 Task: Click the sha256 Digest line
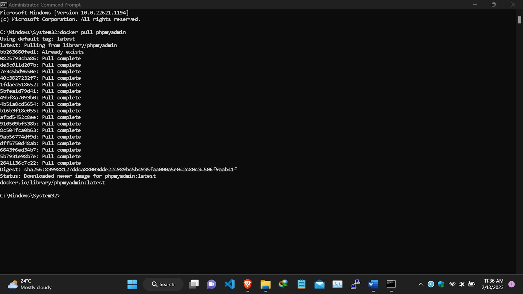click(x=118, y=170)
